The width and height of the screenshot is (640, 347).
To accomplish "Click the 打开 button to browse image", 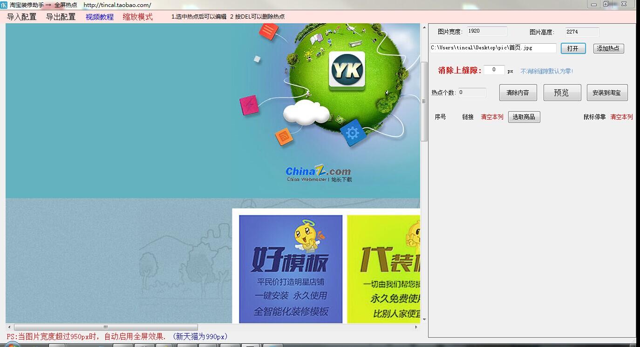I will (573, 48).
